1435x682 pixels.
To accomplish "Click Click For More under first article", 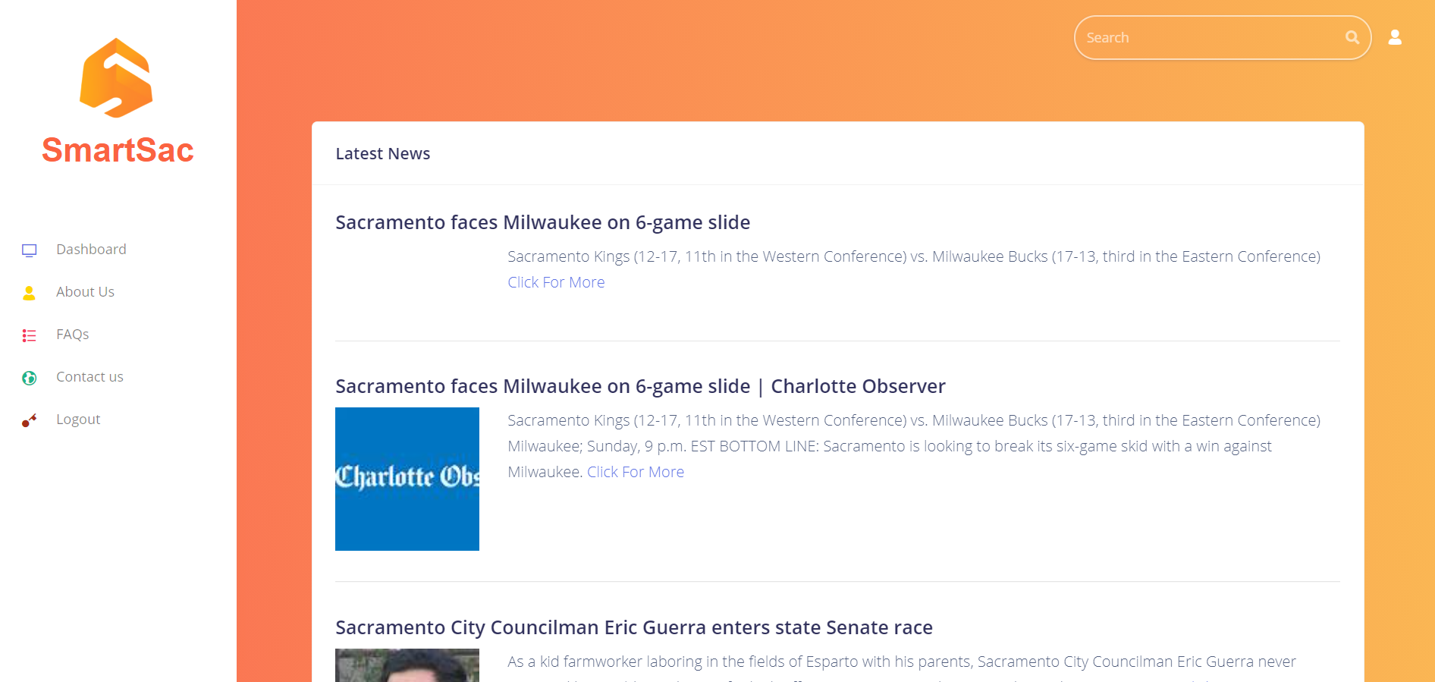I will click(556, 282).
